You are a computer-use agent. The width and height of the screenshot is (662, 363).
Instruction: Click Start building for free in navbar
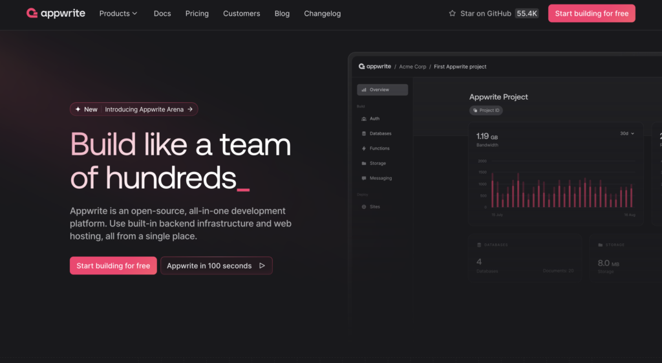592,14
